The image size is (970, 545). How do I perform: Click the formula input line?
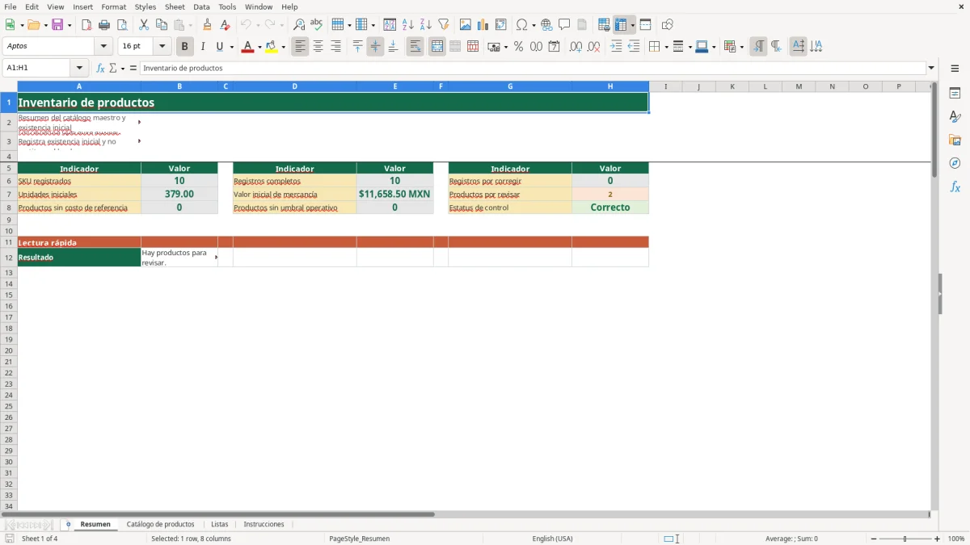coord(533,68)
